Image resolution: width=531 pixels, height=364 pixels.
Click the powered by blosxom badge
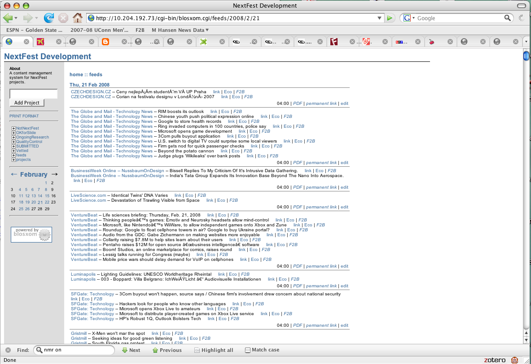click(31, 234)
